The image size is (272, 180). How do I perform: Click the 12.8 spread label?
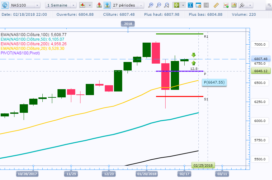coord(194,69)
